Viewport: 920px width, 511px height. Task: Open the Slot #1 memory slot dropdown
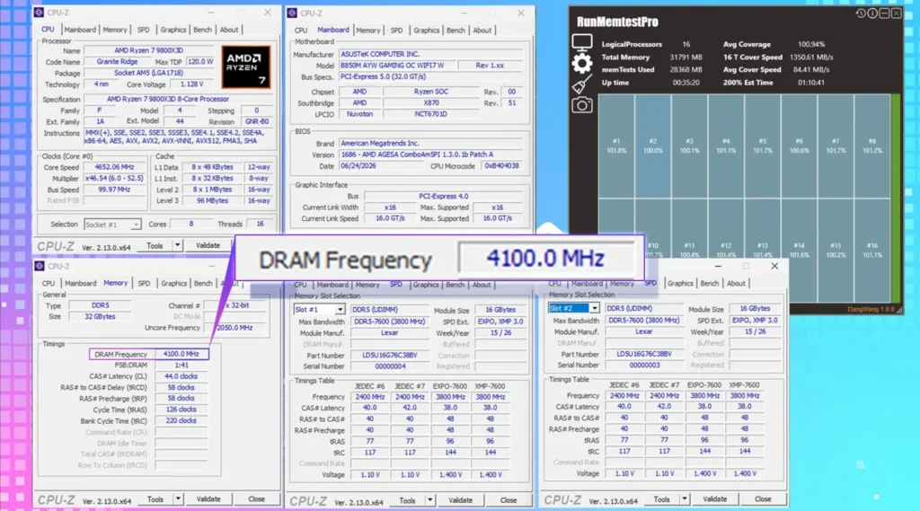[319, 309]
